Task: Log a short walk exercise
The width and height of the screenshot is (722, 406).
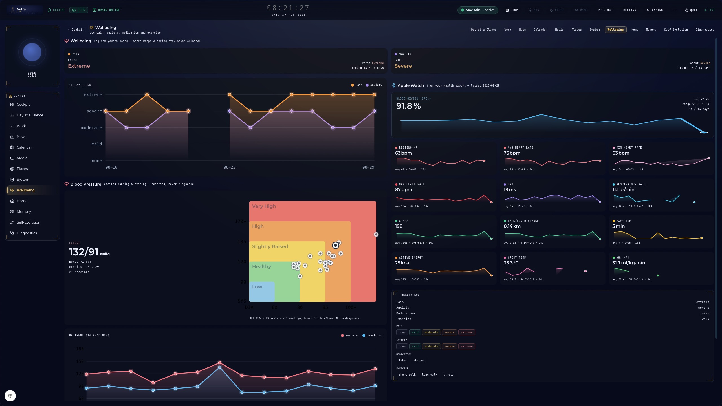Action: [x=407, y=375]
